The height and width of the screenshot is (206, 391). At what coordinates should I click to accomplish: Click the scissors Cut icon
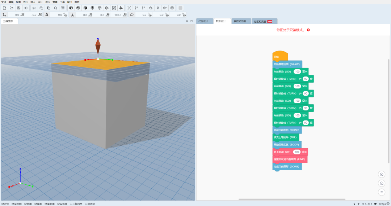[x=34, y=8]
